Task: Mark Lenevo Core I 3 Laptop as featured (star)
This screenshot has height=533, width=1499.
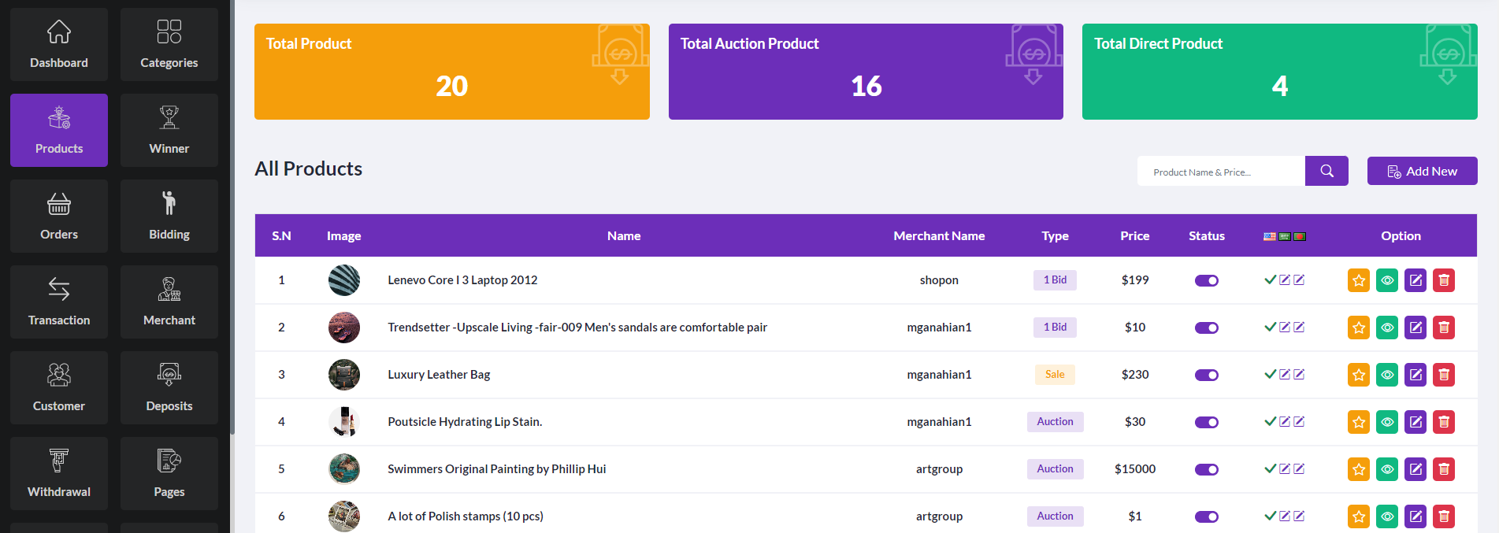Action: point(1359,280)
